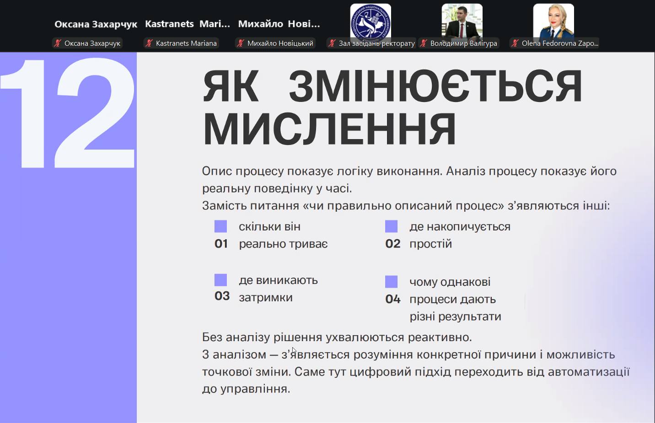Click the Olena Fedorovna Zapo... name label
The image size is (655, 423).
click(560, 43)
